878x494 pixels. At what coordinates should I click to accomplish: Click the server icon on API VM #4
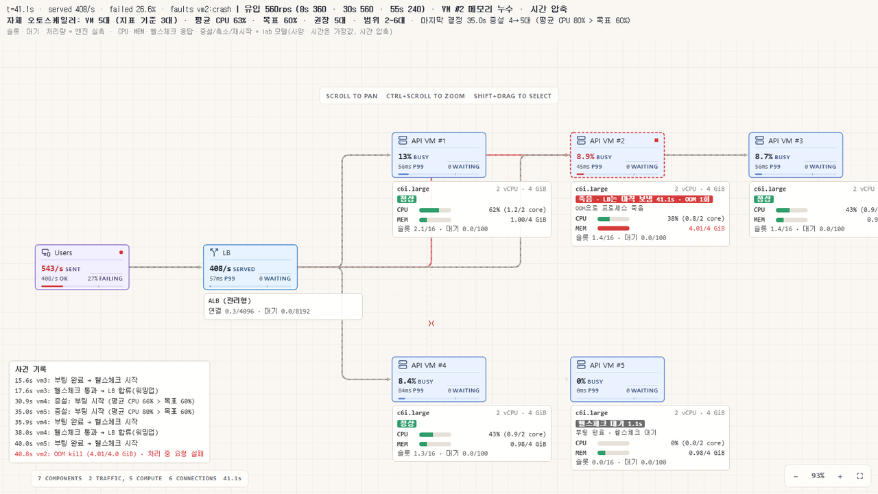pos(403,365)
